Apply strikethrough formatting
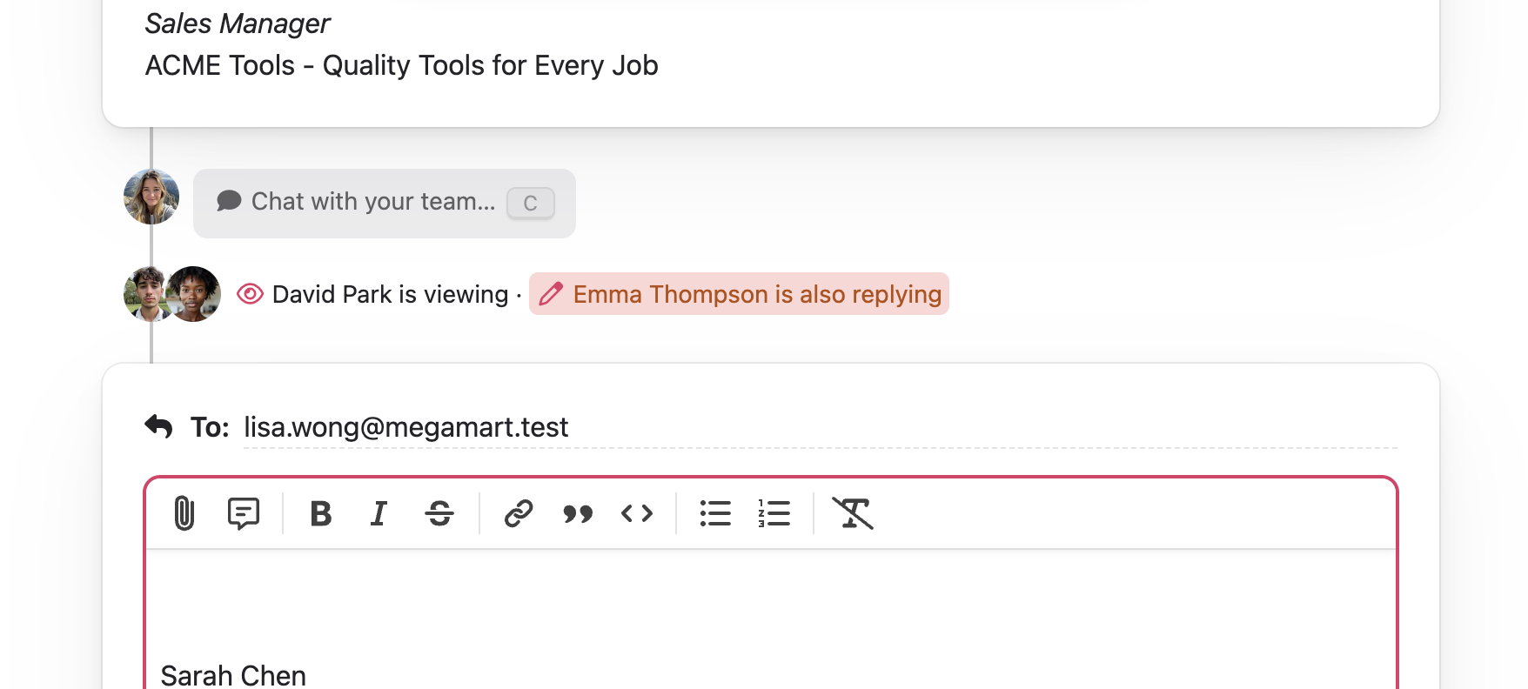The width and height of the screenshot is (1528, 689). pos(439,513)
